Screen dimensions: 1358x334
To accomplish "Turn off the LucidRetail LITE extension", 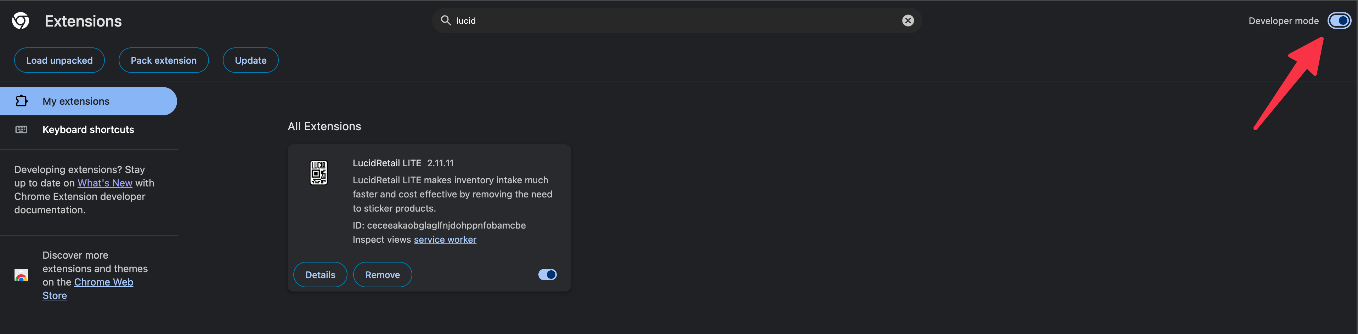I will (547, 275).
